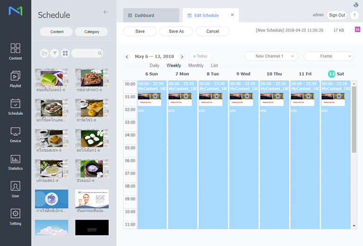Click the MagicInfo logo icon
The width and height of the screenshot is (363, 246).
tap(15, 11)
